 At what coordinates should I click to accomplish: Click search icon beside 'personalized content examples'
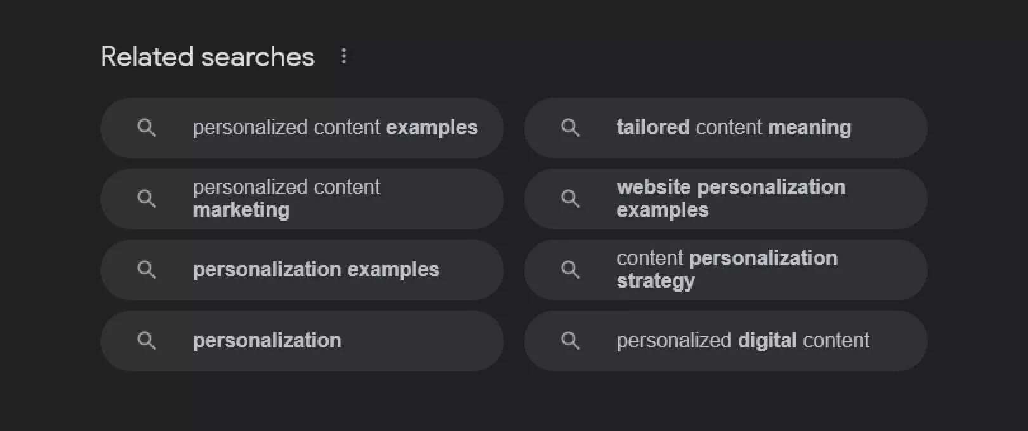click(x=147, y=128)
